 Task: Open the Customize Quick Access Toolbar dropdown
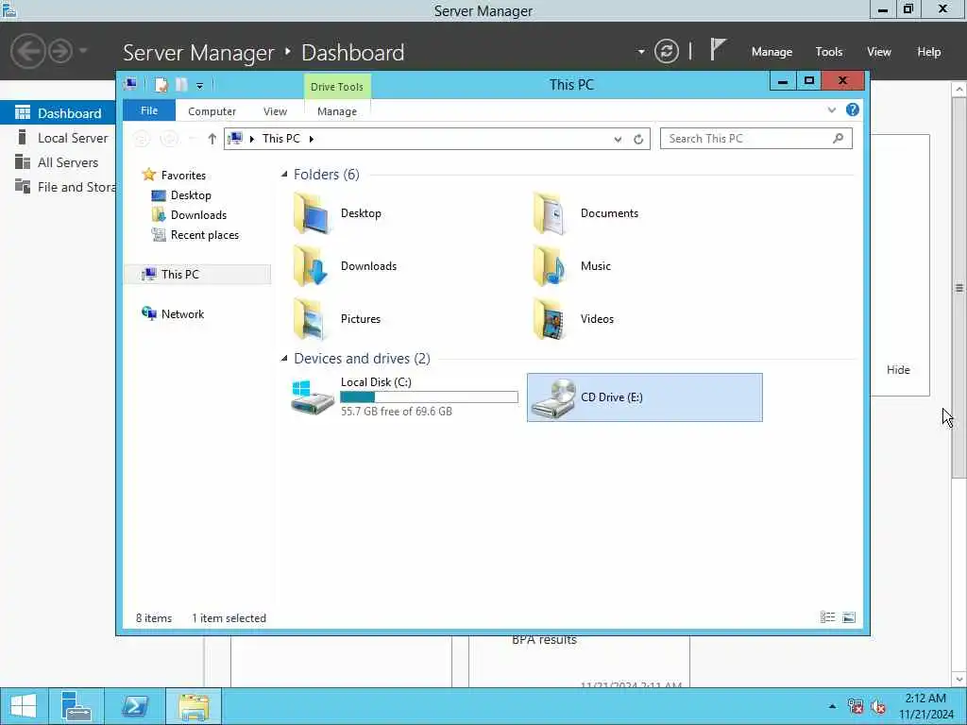click(x=200, y=86)
